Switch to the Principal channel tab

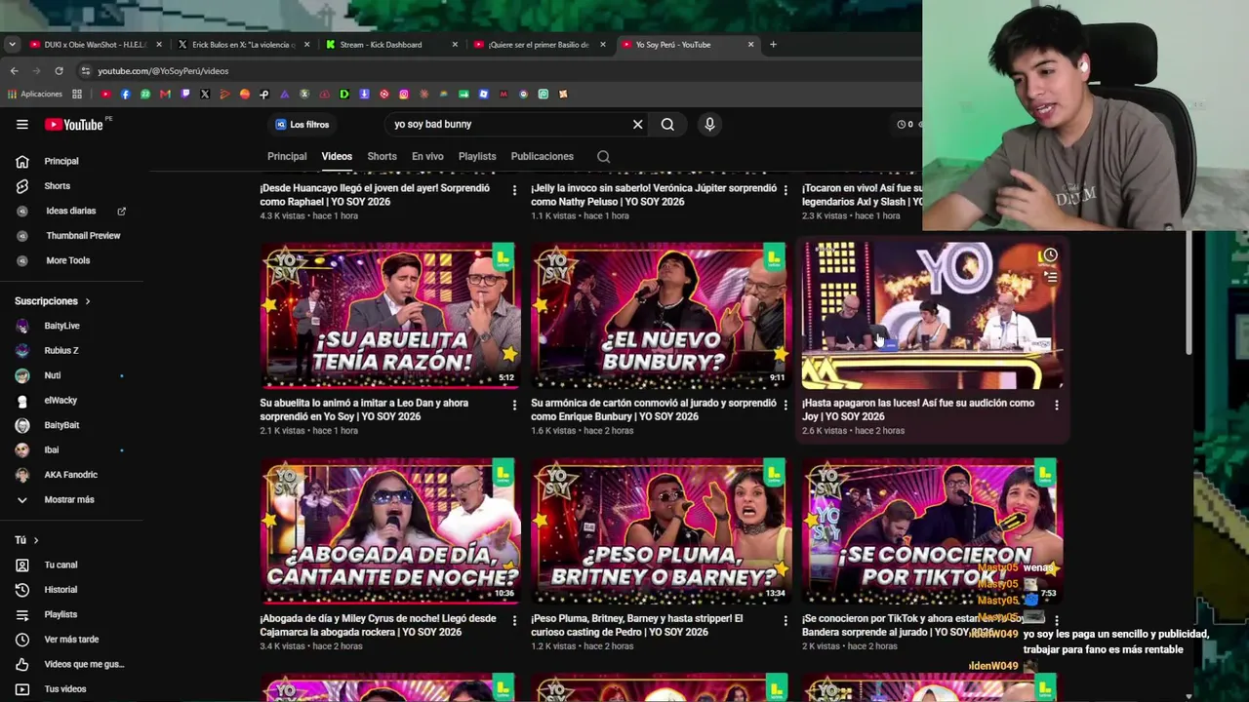(x=287, y=156)
